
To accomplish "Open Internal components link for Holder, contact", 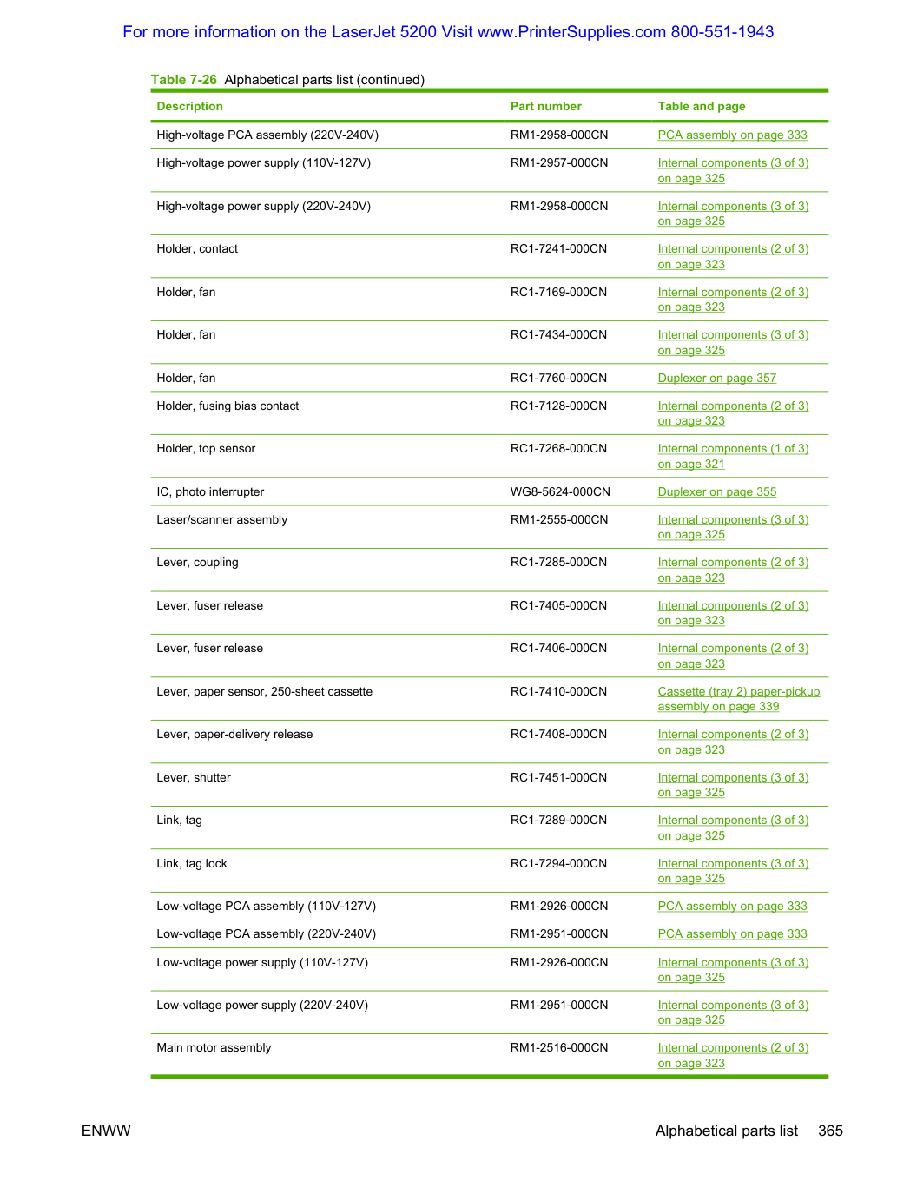I will [733, 256].
